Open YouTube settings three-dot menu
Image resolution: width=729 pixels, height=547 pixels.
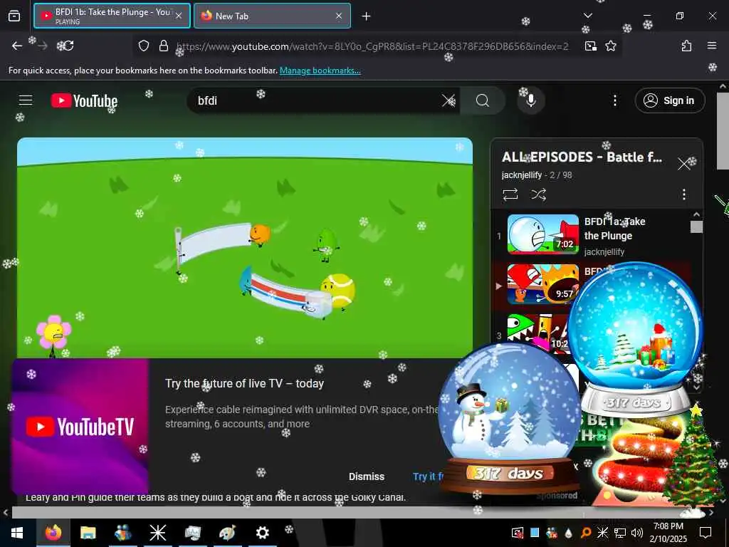614,100
